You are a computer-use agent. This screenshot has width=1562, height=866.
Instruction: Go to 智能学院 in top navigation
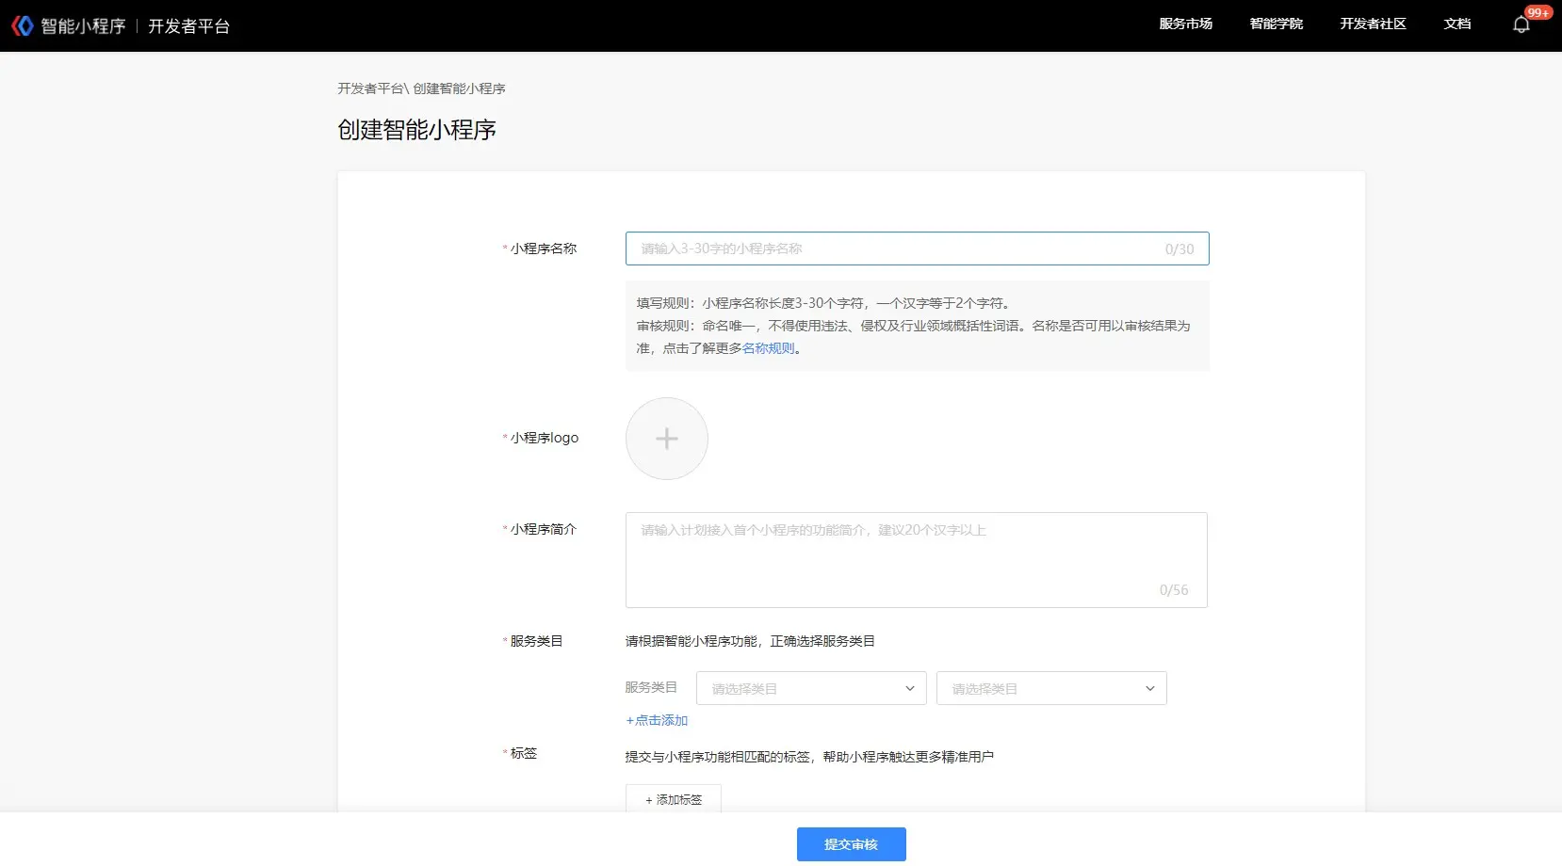tap(1276, 24)
